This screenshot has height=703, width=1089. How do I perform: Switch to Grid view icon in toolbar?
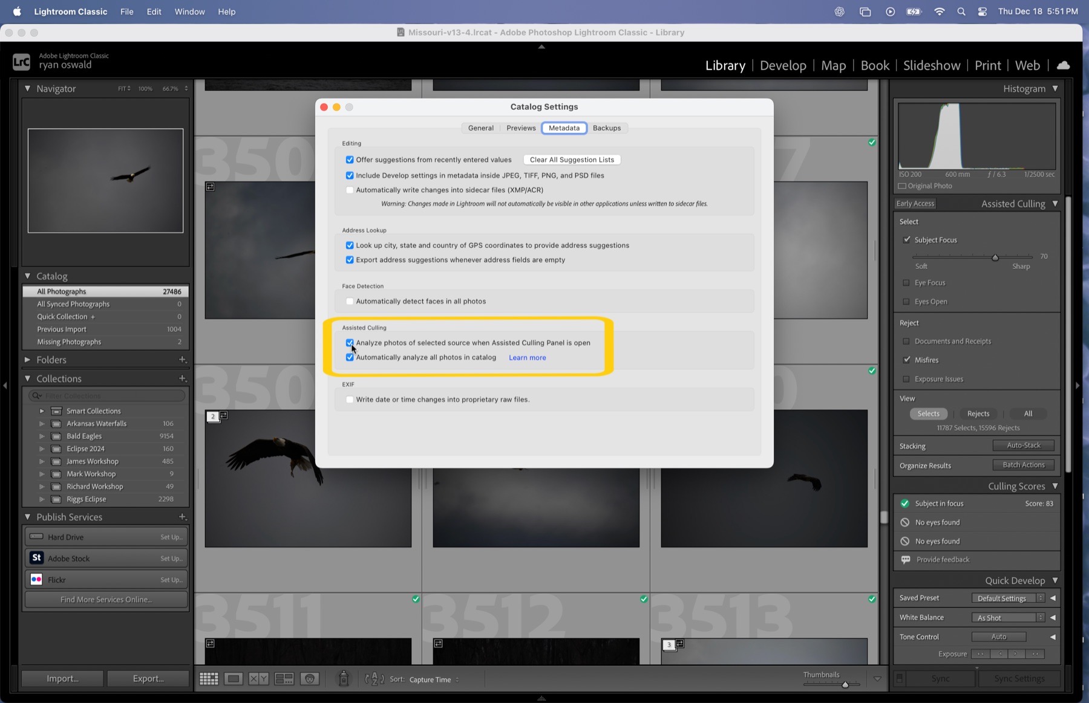click(x=209, y=679)
